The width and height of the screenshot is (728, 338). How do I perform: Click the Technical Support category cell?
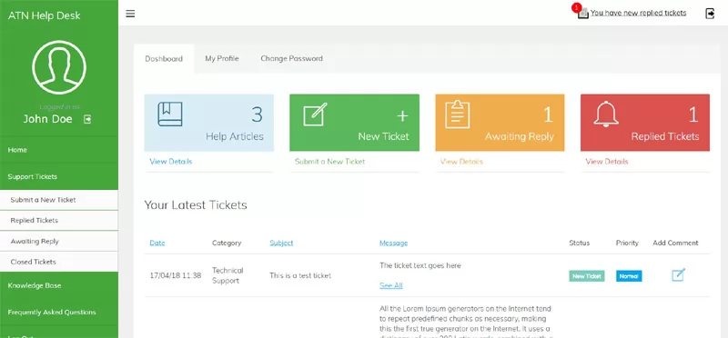(x=227, y=275)
